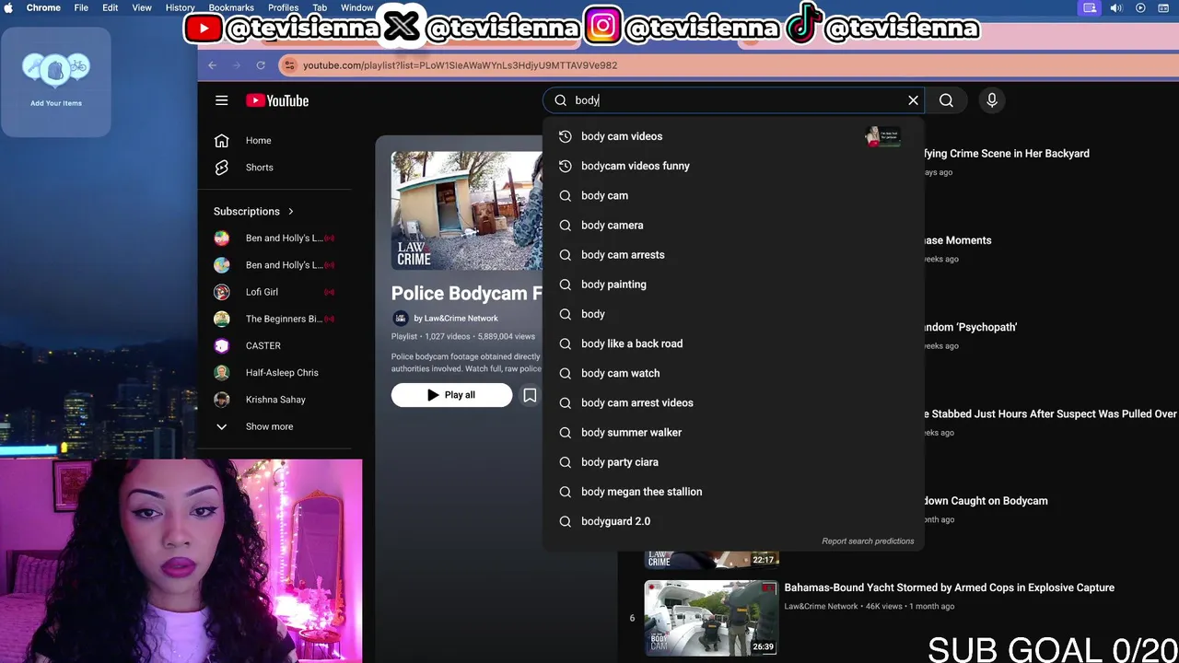Open the Lofi Girl channel avatar
The height and width of the screenshot is (663, 1179).
(221, 292)
